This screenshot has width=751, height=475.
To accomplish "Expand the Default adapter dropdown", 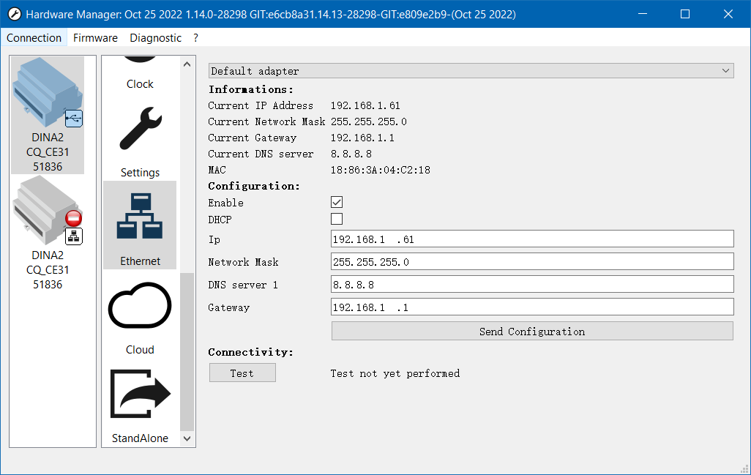I will click(471, 71).
